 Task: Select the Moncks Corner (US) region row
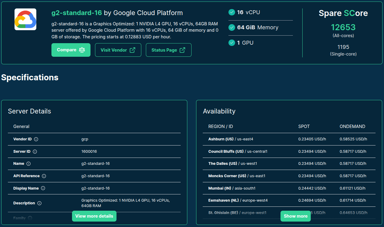point(289,176)
